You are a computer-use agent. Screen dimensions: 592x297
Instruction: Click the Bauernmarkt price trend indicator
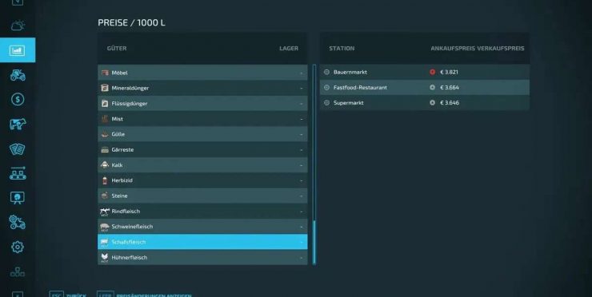[432, 72]
